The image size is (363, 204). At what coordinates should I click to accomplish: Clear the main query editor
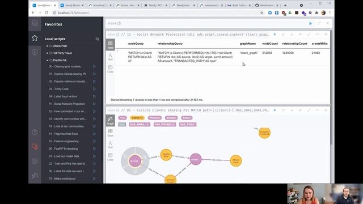327,23
